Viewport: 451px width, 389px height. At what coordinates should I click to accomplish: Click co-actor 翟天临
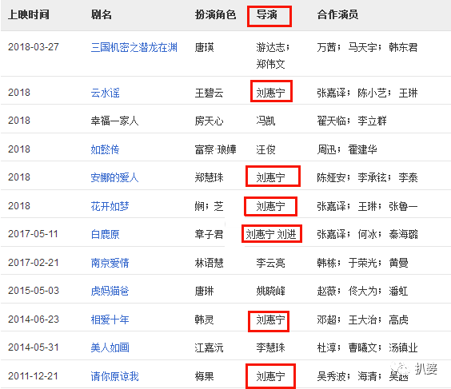[x=331, y=121]
